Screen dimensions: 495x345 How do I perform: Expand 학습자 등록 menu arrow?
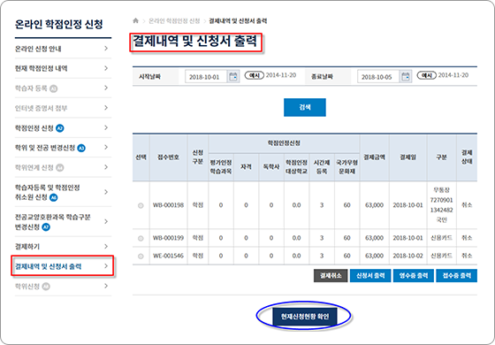click(106, 88)
